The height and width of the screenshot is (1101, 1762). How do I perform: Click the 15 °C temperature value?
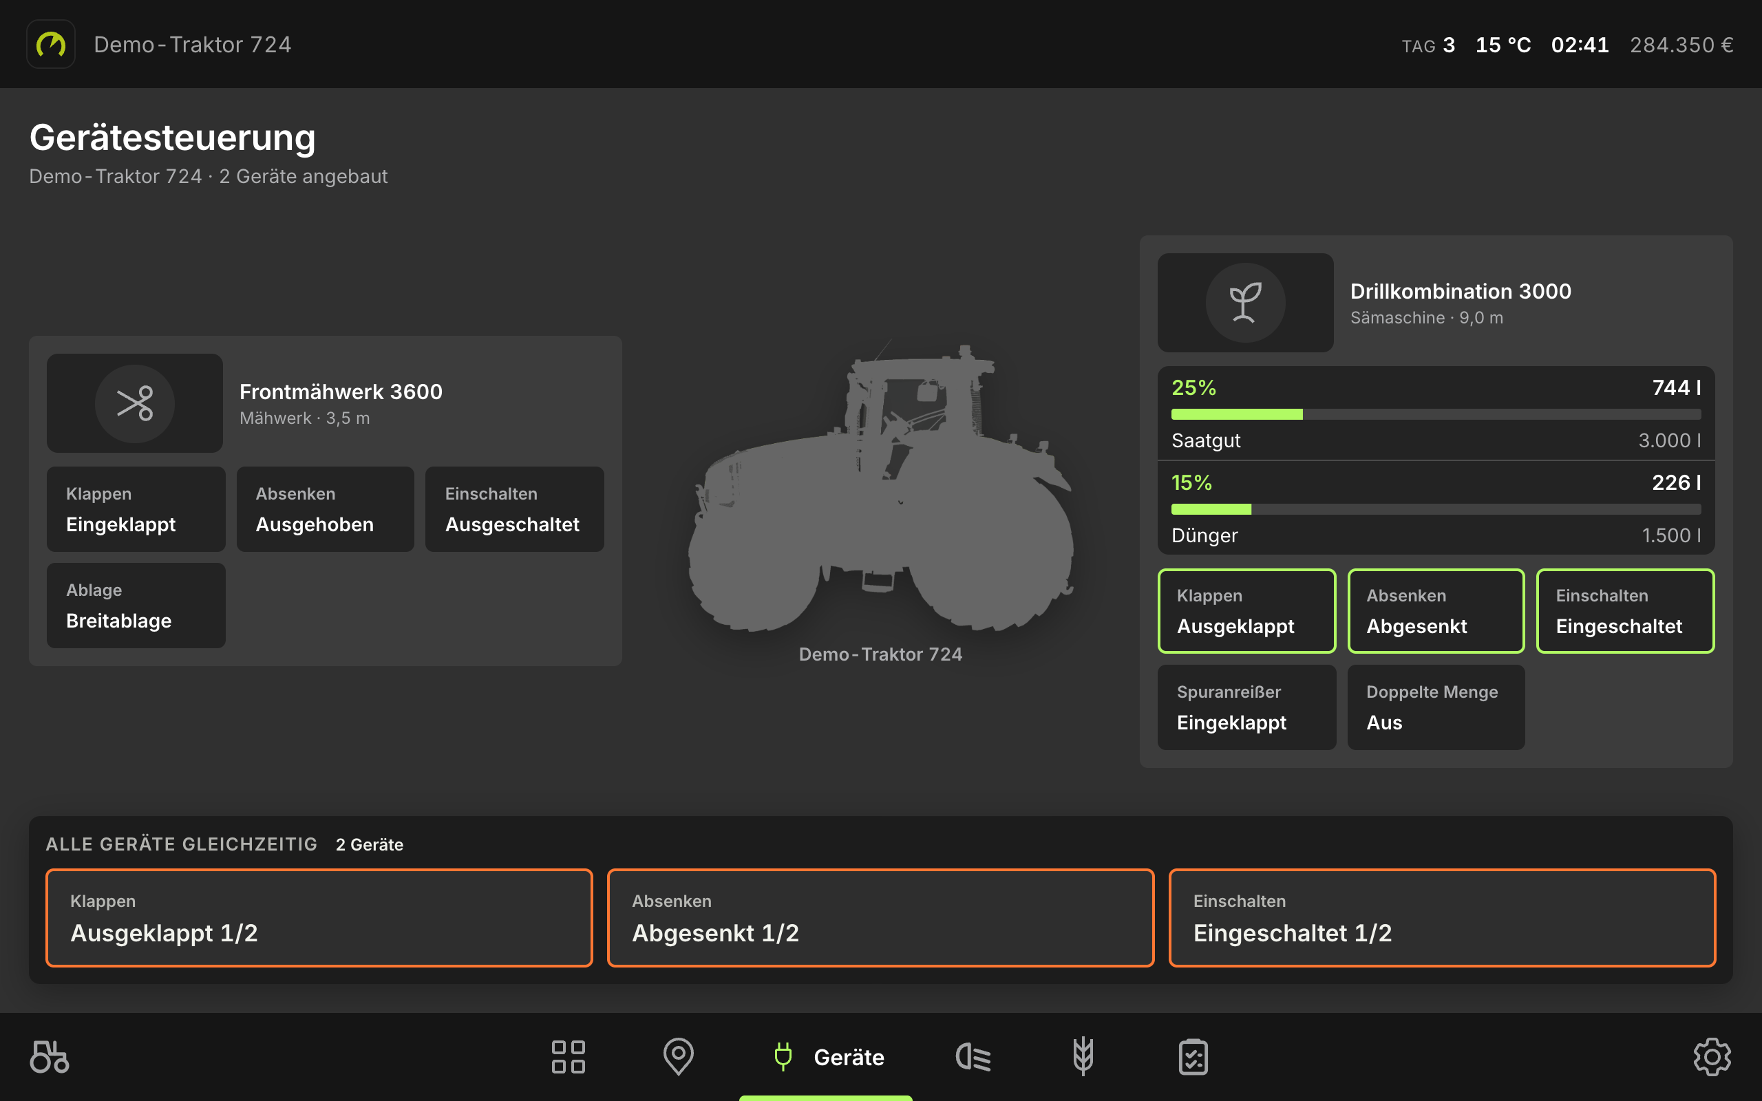tap(1503, 45)
